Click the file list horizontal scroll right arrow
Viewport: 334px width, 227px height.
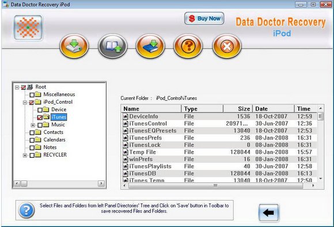click(313, 186)
